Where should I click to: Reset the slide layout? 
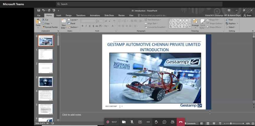pyautogui.click(x=72, y=23)
